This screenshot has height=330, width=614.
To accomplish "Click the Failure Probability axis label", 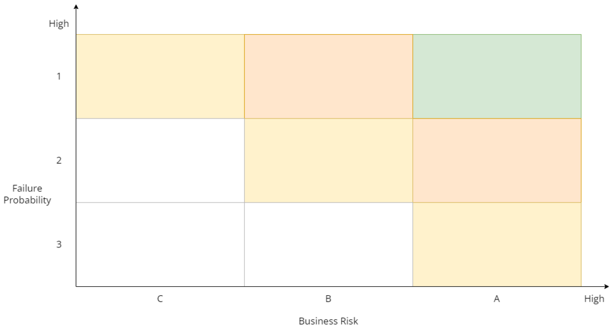I will point(28,195).
